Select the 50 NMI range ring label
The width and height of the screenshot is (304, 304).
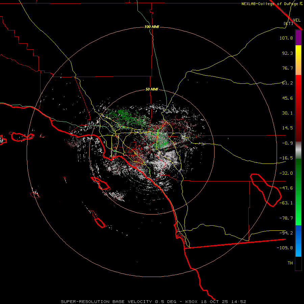pos(152,90)
